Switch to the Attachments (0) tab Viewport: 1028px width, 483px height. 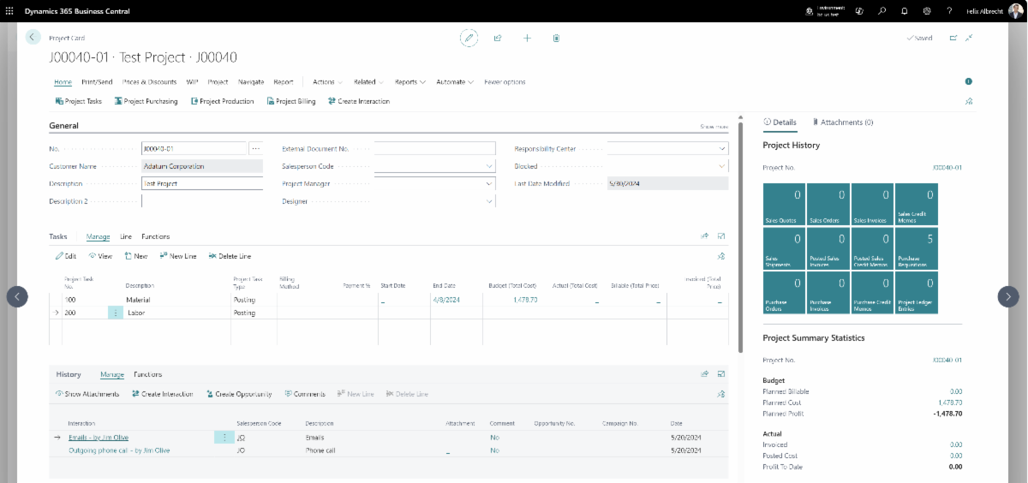(842, 122)
